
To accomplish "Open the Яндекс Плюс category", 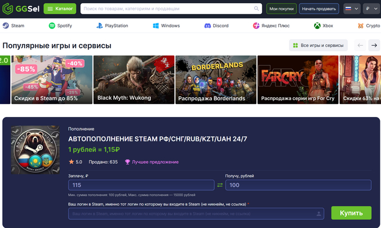I will point(271,26).
